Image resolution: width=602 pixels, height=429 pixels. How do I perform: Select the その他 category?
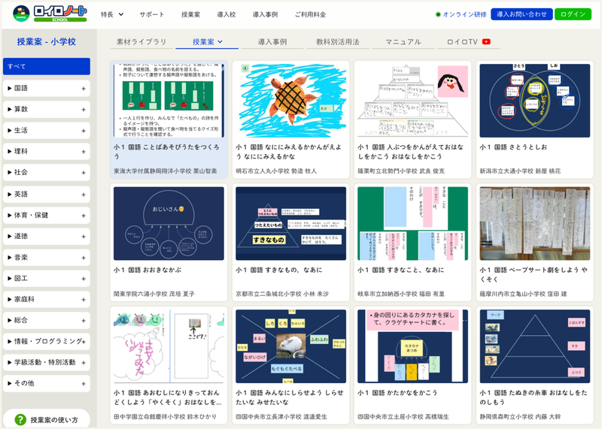coord(47,383)
